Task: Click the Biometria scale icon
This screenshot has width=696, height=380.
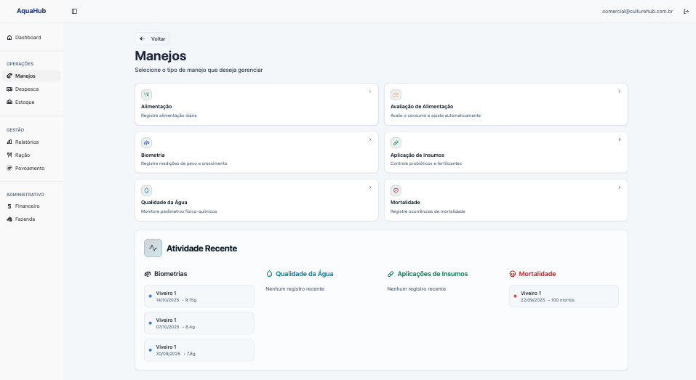Action: point(146,142)
